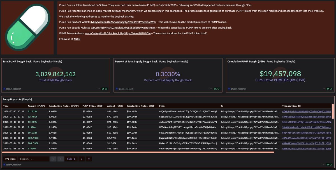Sort by PUMP Price (USD) column header
Image resolution: width=336 pixels, height=170 pixels.
tap(93, 106)
